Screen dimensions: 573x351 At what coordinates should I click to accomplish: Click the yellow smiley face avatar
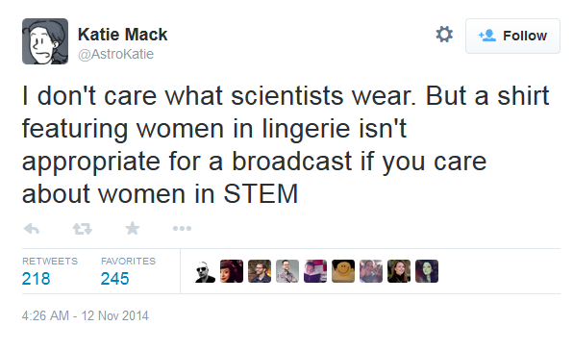(x=343, y=271)
